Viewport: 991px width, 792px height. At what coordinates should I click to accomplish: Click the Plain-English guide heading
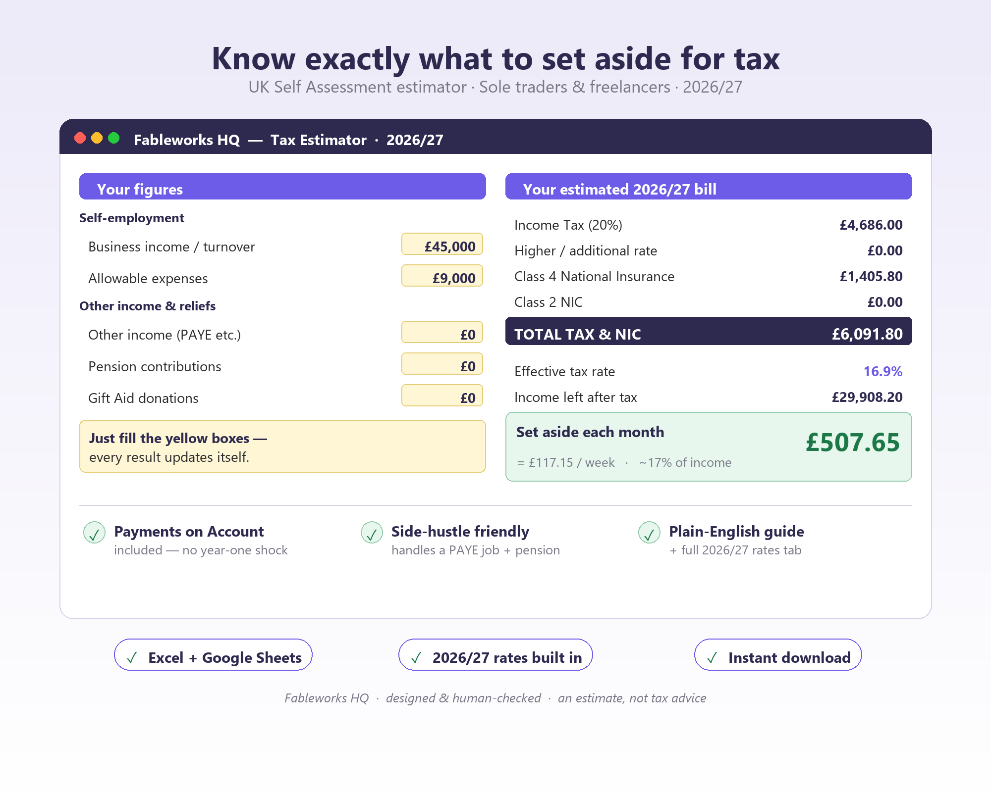tap(736, 532)
